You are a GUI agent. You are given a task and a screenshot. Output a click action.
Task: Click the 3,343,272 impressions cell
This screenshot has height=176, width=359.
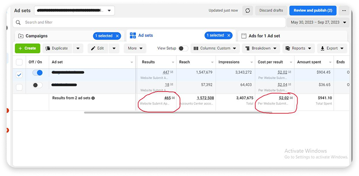pyautogui.click(x=243, y=72)
